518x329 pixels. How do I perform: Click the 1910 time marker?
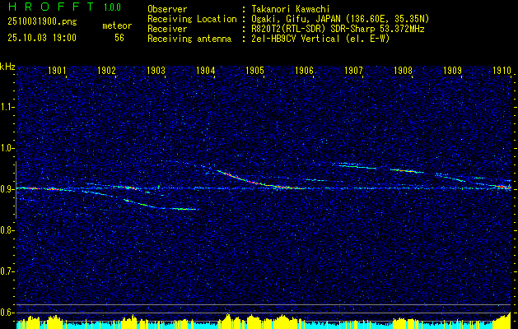502,70
